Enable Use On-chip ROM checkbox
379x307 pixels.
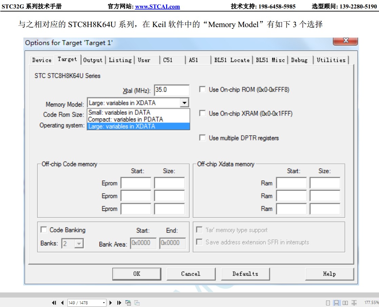(202, 90)
